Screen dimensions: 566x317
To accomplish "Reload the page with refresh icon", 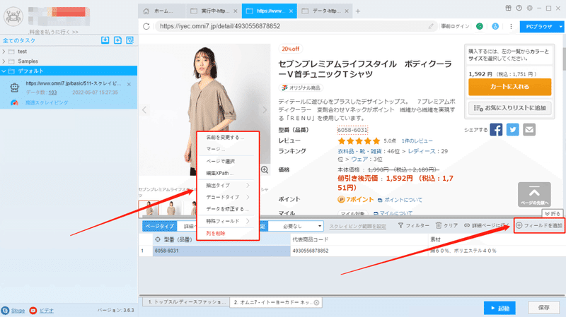I will [146, 26].
